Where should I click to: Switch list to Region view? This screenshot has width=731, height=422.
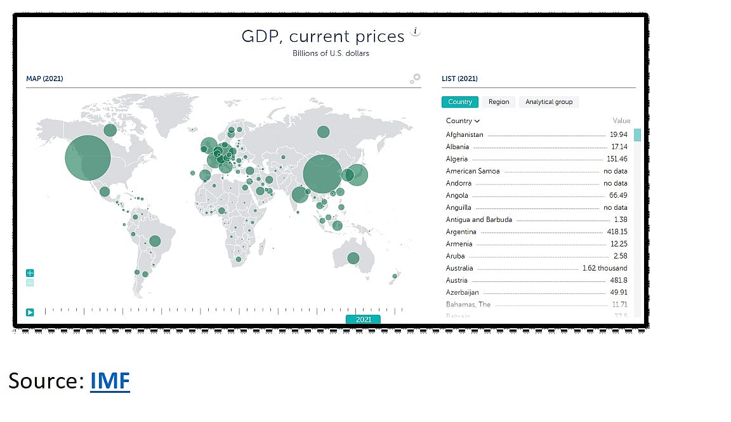coord(498,101)
